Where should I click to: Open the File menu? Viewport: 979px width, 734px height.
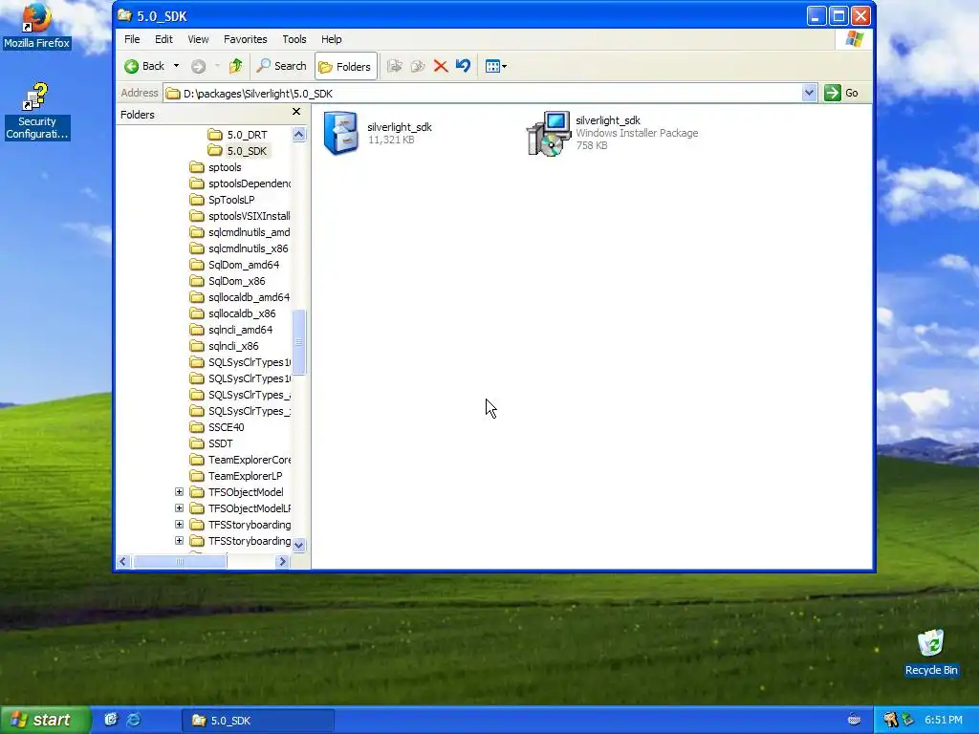[132, 39]
